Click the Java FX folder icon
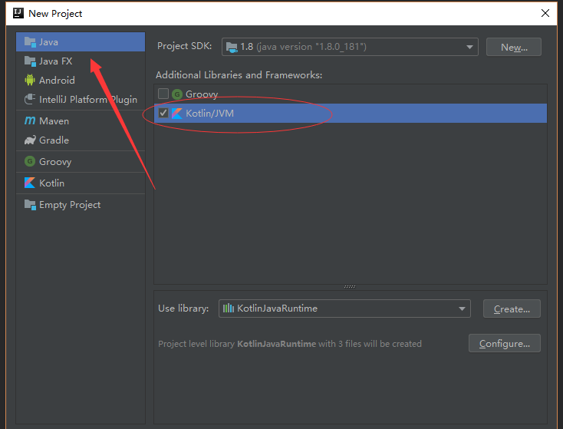The height and width of the screenshot is (429, 563). point(30,61)
